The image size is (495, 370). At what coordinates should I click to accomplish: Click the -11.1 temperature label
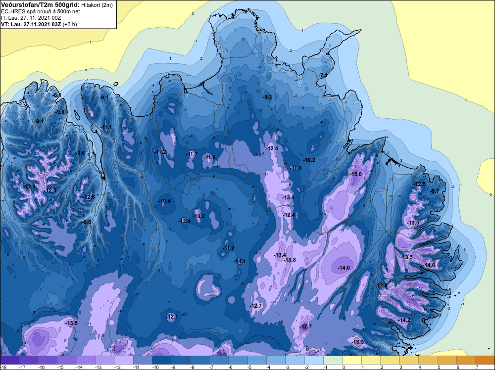click(106, 128)
